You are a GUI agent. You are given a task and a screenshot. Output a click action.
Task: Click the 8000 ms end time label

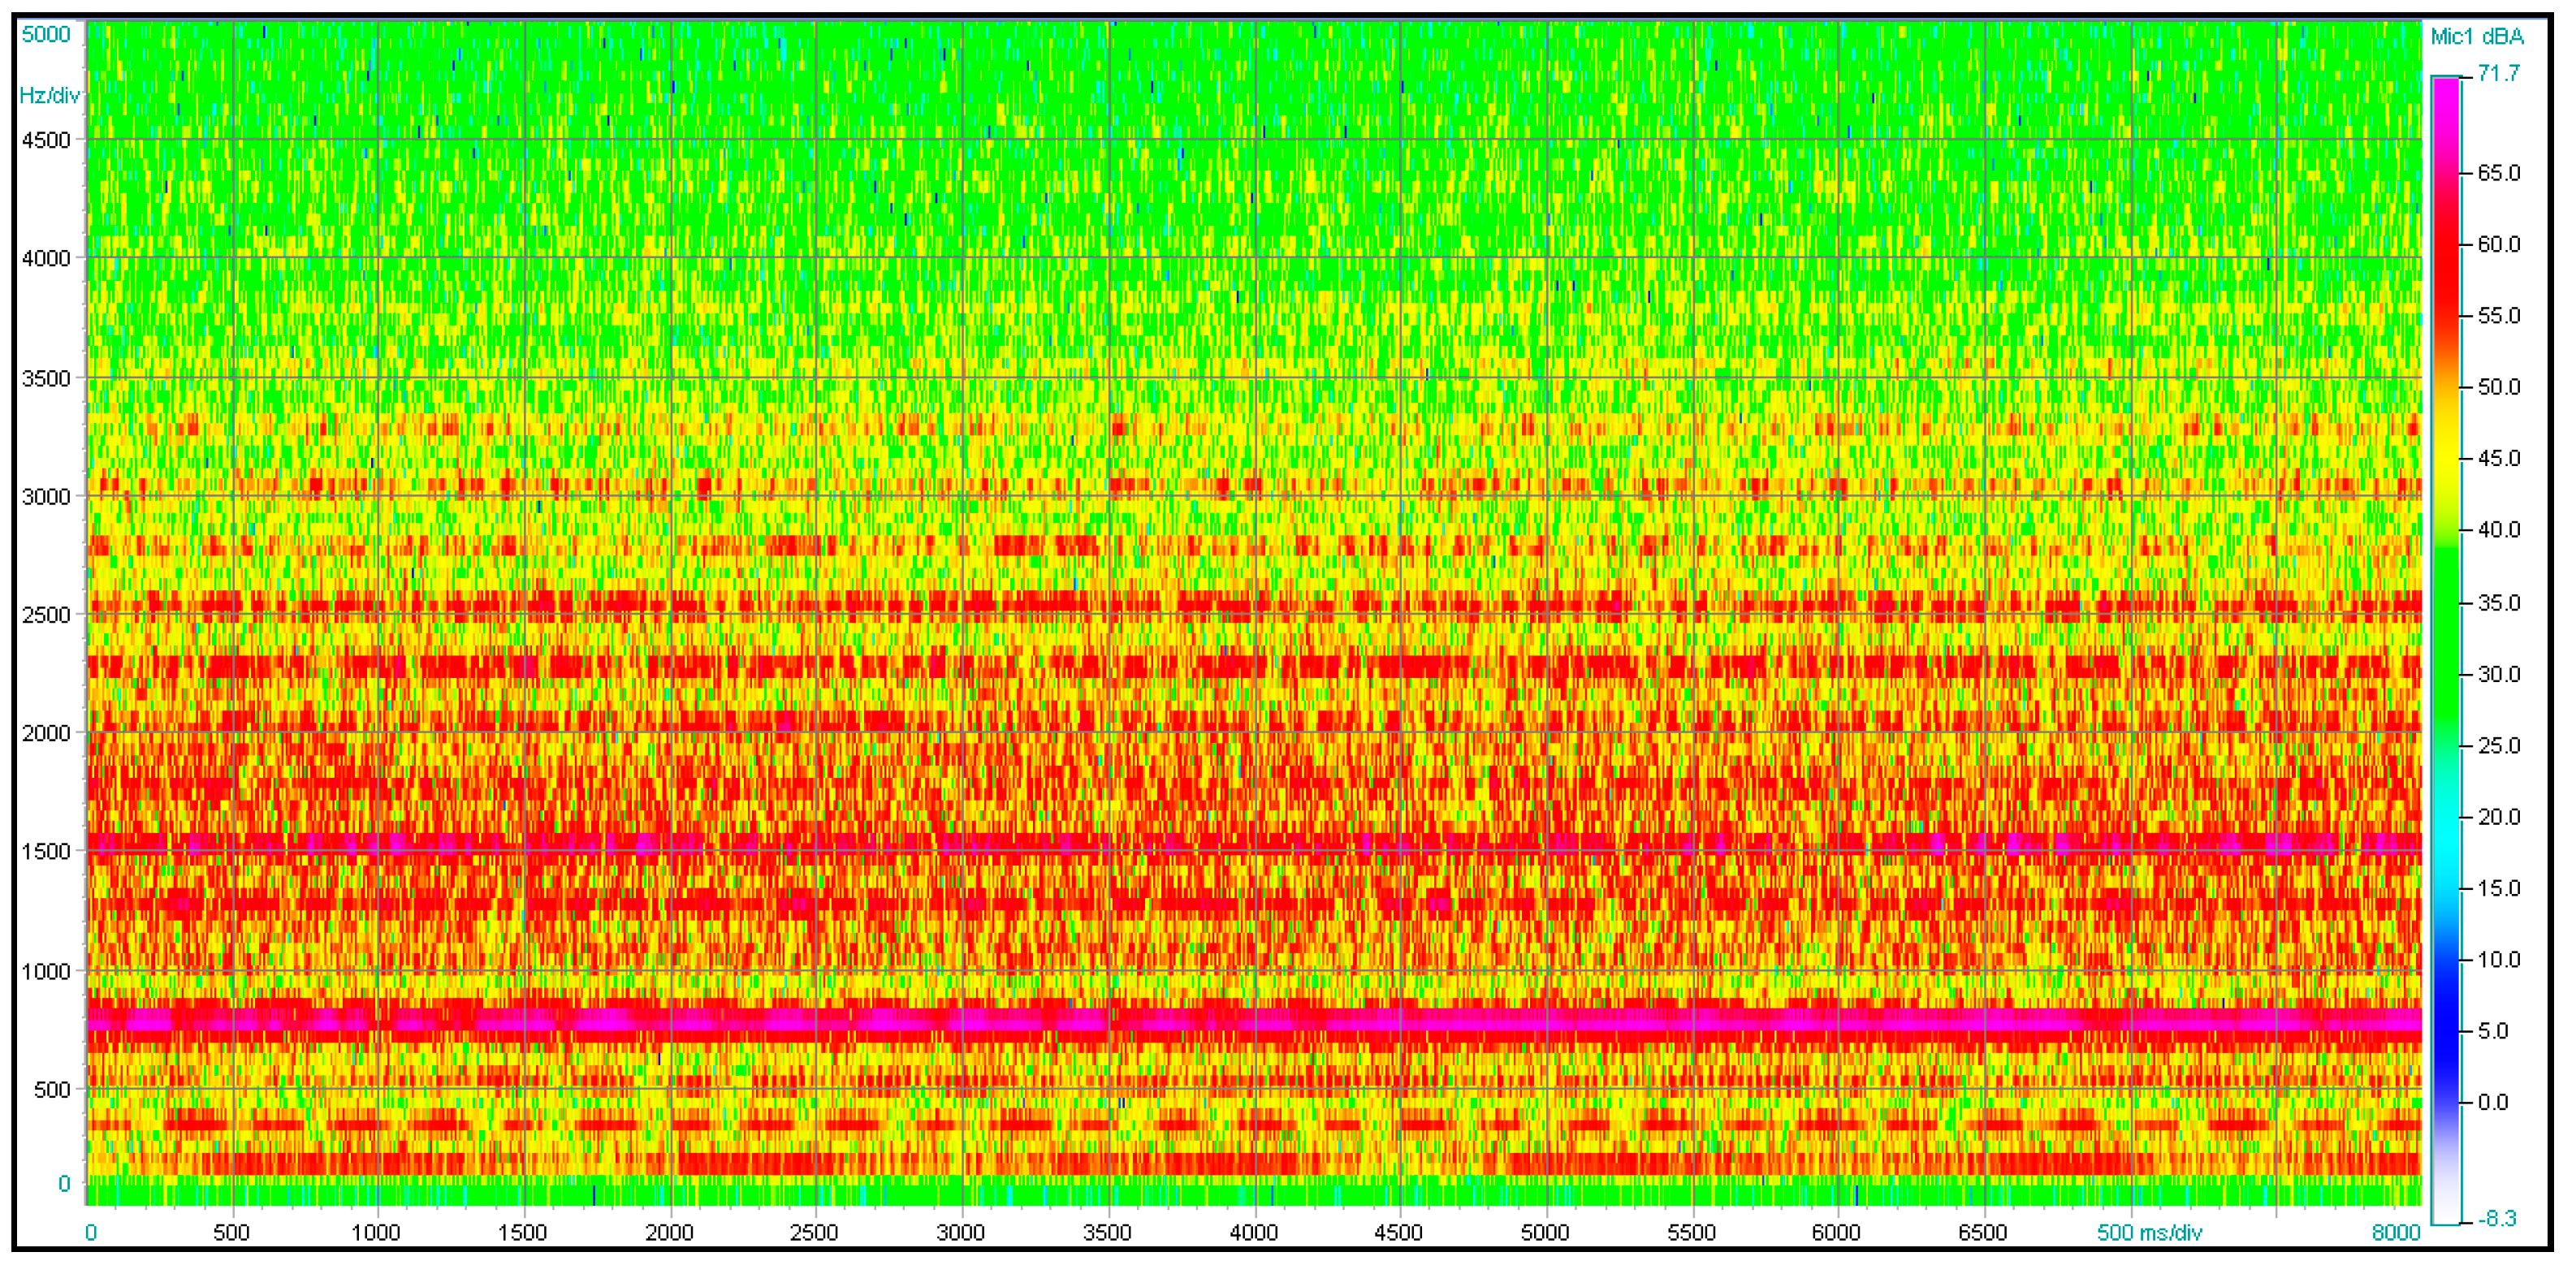click(2396, 1232)
